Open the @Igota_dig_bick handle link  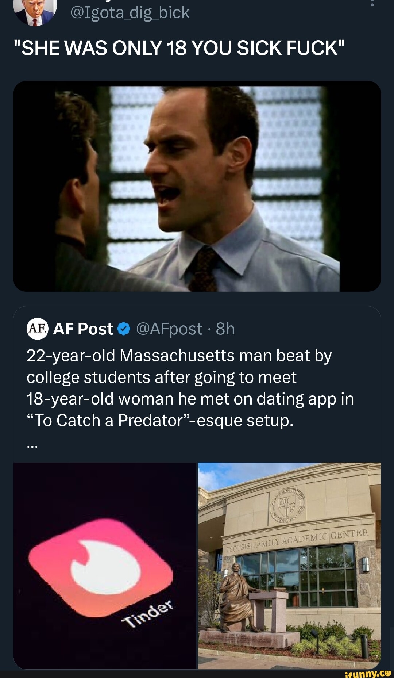(130, 13)
